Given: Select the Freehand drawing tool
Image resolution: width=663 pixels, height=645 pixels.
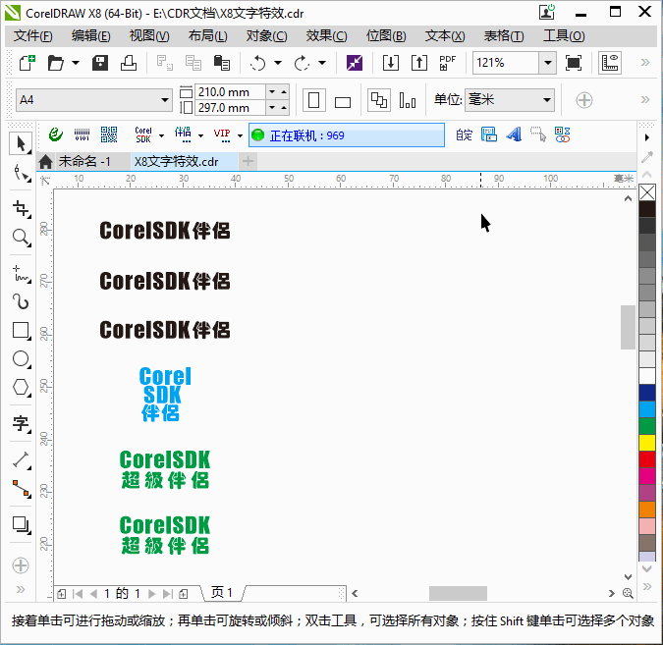Looking at the screenshot, I should pos(22,274).
